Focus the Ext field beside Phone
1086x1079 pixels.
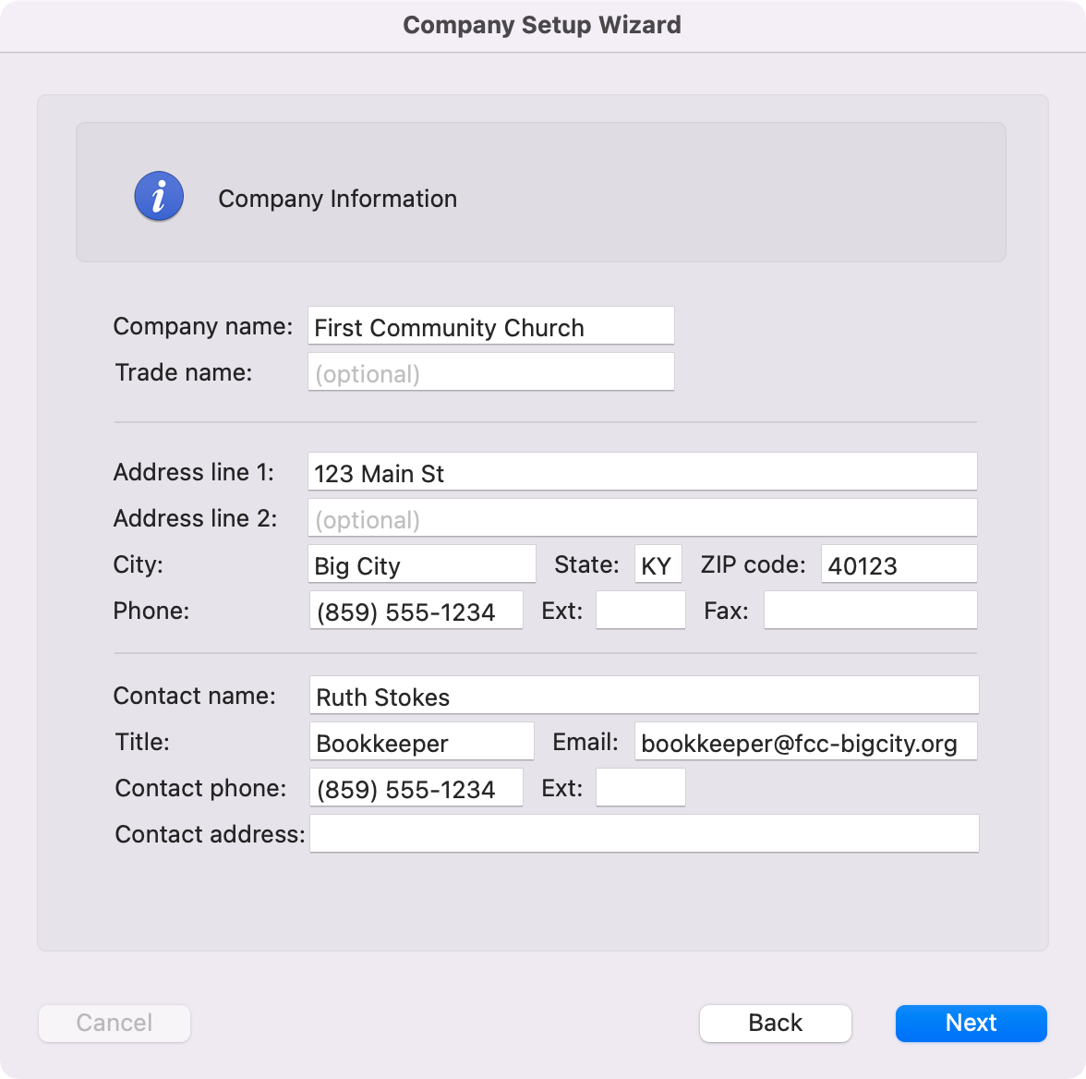click(640, 611)
